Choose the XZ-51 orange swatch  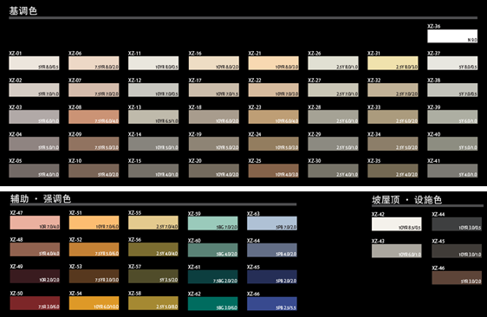pos(94,223)
